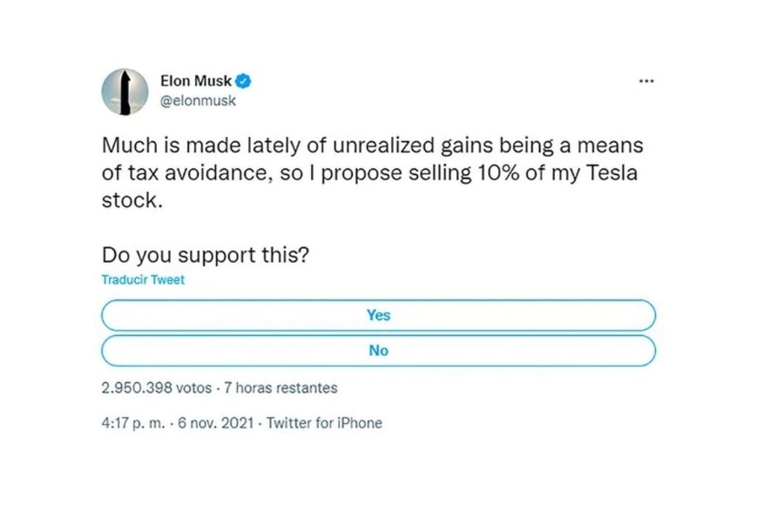Open Elon Musk's profile avatar
758x505 pixels.
[125, 91]
